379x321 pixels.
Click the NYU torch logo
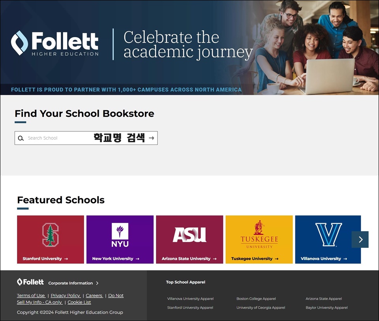pos(120,235)
